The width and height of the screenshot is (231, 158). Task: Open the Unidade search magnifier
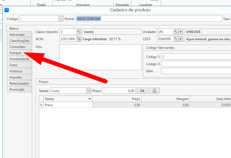point(176,32)
